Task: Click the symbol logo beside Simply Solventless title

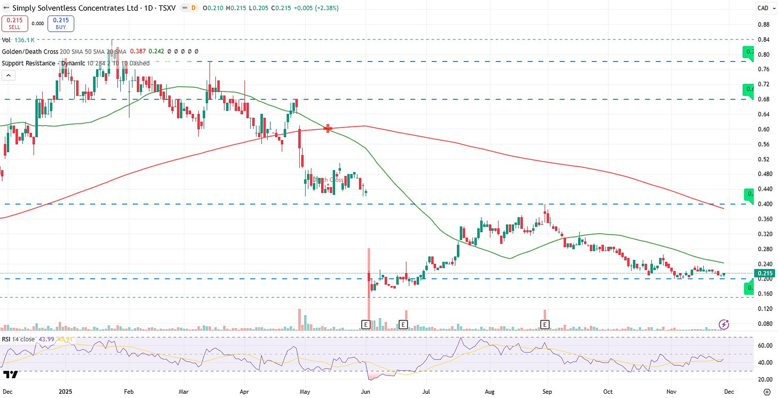Action: point(6,8)
